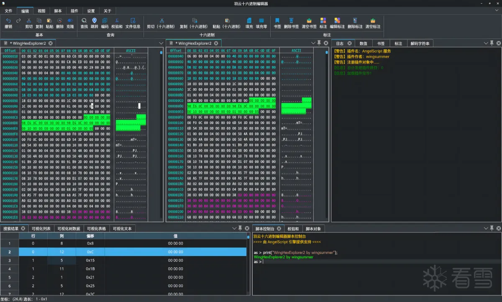Expand the document tab list chevron
The image size is (502, 302).
tap(161, 43)
